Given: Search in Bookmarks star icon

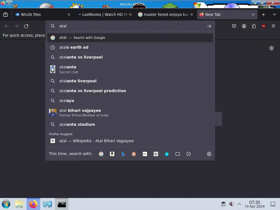Looking at the screenshot, I should (x=167, y=154).
